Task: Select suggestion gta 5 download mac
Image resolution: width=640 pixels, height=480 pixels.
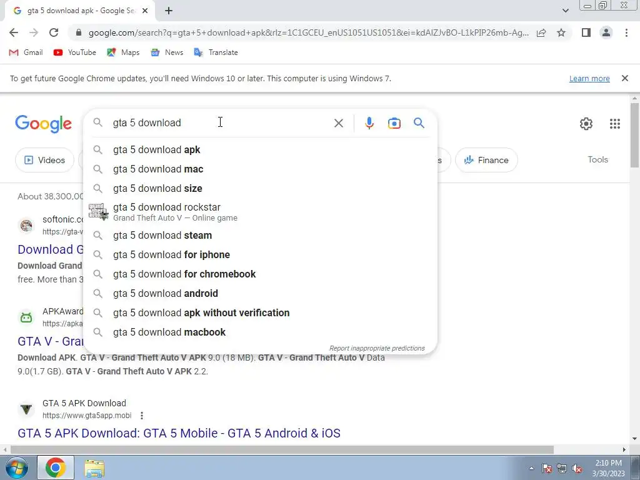Action: tap(260, 169)
